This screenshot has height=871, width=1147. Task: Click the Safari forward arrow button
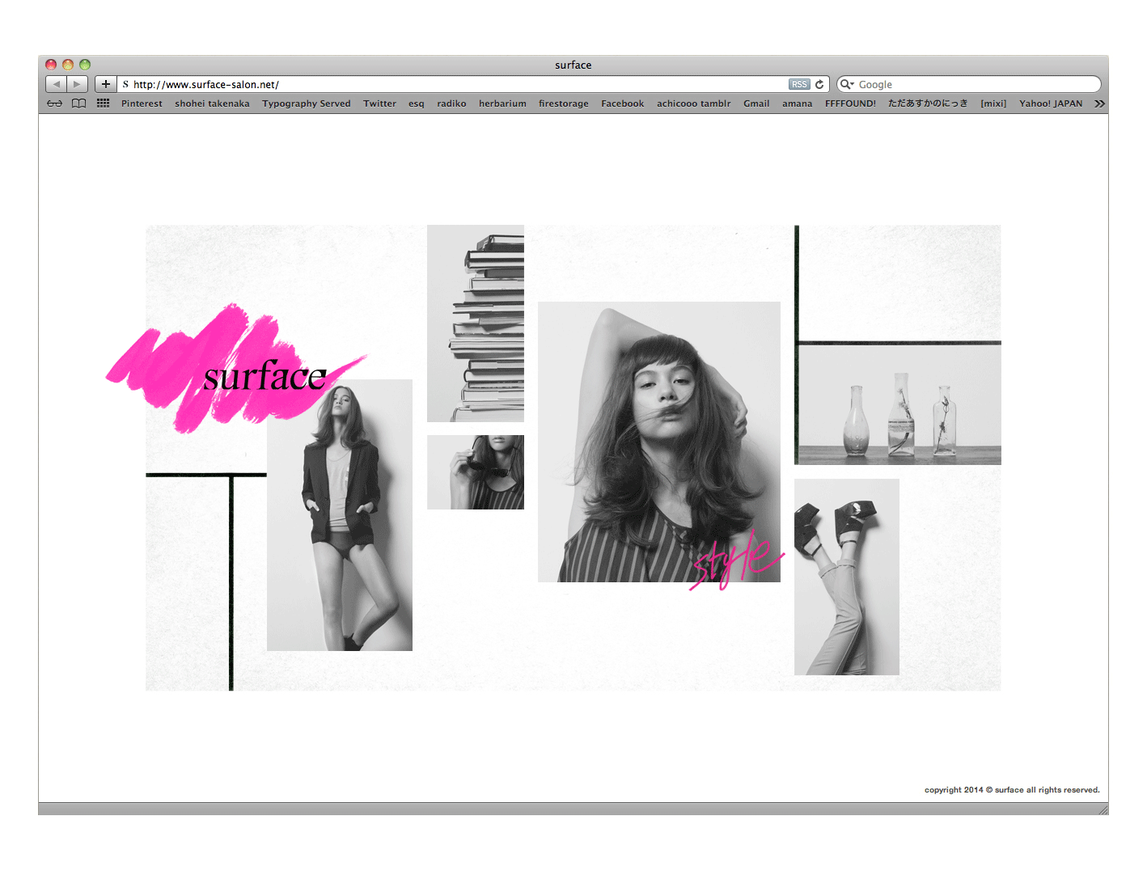coord(77,84)
